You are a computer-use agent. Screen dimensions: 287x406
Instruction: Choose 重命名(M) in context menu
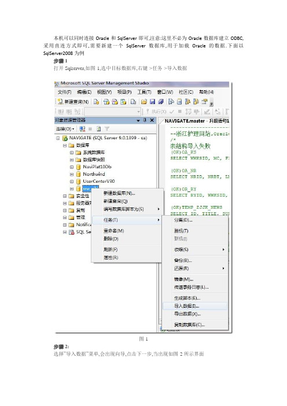[x=127, y=231]
